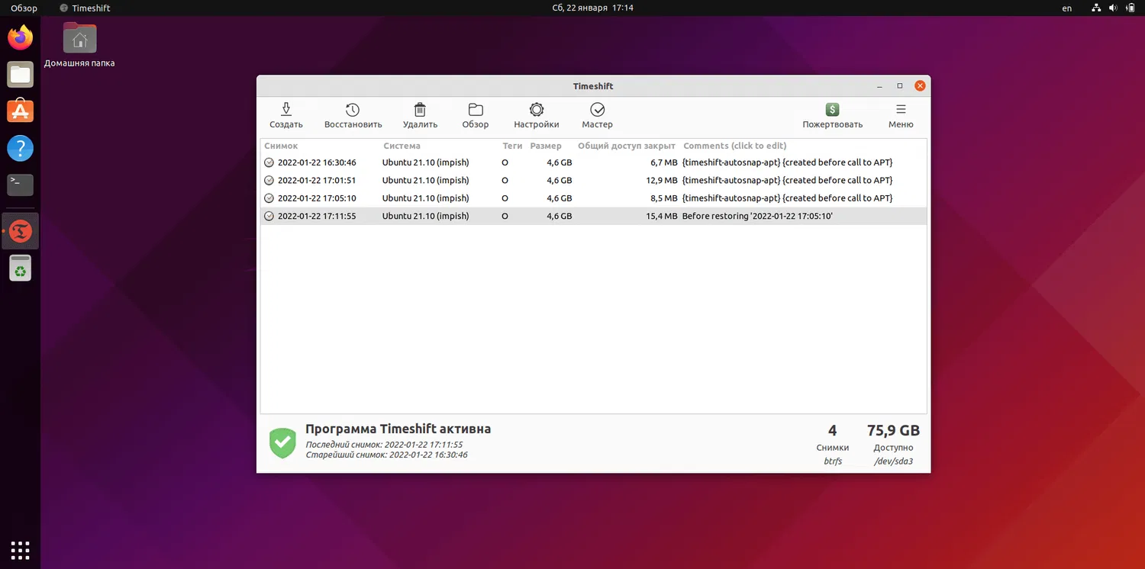Click the 4 Снимки snapshot count
The image size is (1145, 569).
(832, 438)
